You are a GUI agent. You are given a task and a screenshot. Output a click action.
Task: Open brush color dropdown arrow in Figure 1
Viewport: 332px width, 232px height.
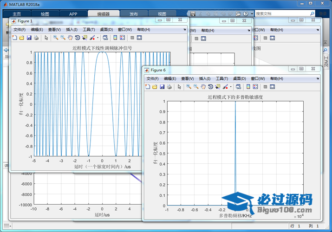(98, 38)
